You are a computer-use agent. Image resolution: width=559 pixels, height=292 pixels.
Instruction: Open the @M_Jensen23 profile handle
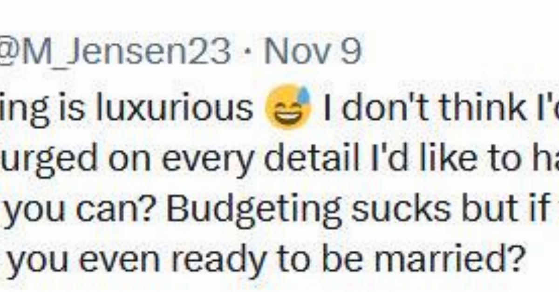point(116,52)
